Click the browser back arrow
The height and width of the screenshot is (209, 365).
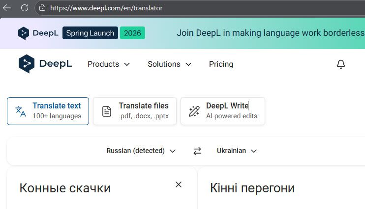click(7, 8)
